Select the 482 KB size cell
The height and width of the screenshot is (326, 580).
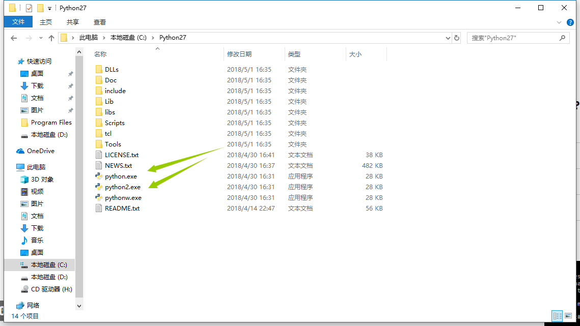click(x=372, y=166)
